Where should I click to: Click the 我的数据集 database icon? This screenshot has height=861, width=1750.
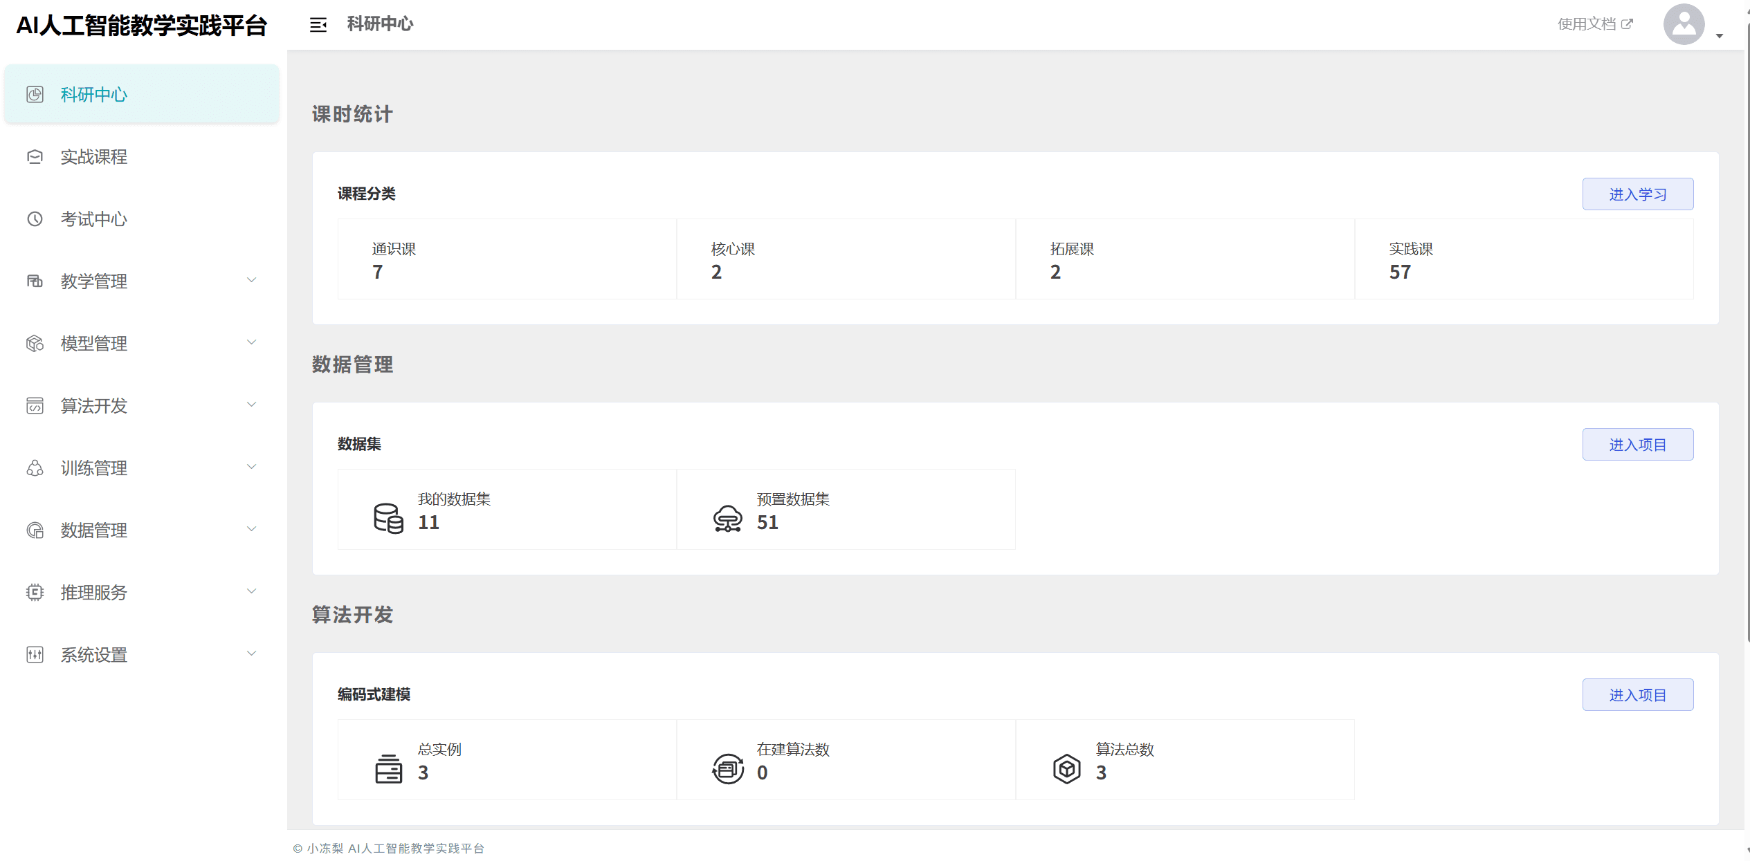388,518
